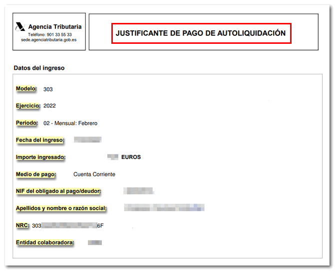Click the Importe ingresado label
Viewport: 335px width, 271px height.
[x=41, y=157]
